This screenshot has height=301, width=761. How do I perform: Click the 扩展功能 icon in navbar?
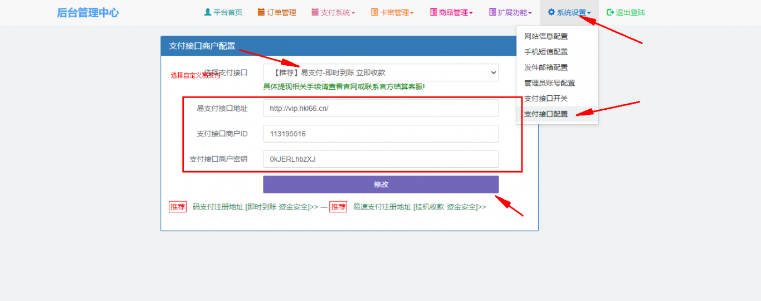(492, 12)
